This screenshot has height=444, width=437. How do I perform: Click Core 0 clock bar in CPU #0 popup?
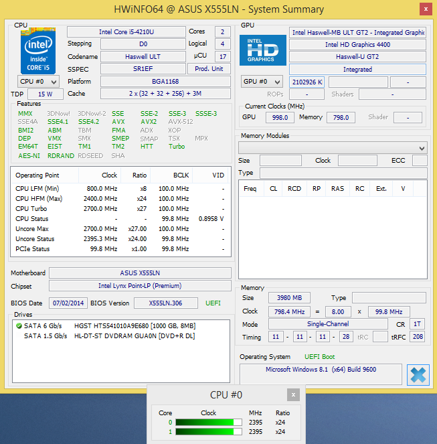click(209, 423)
